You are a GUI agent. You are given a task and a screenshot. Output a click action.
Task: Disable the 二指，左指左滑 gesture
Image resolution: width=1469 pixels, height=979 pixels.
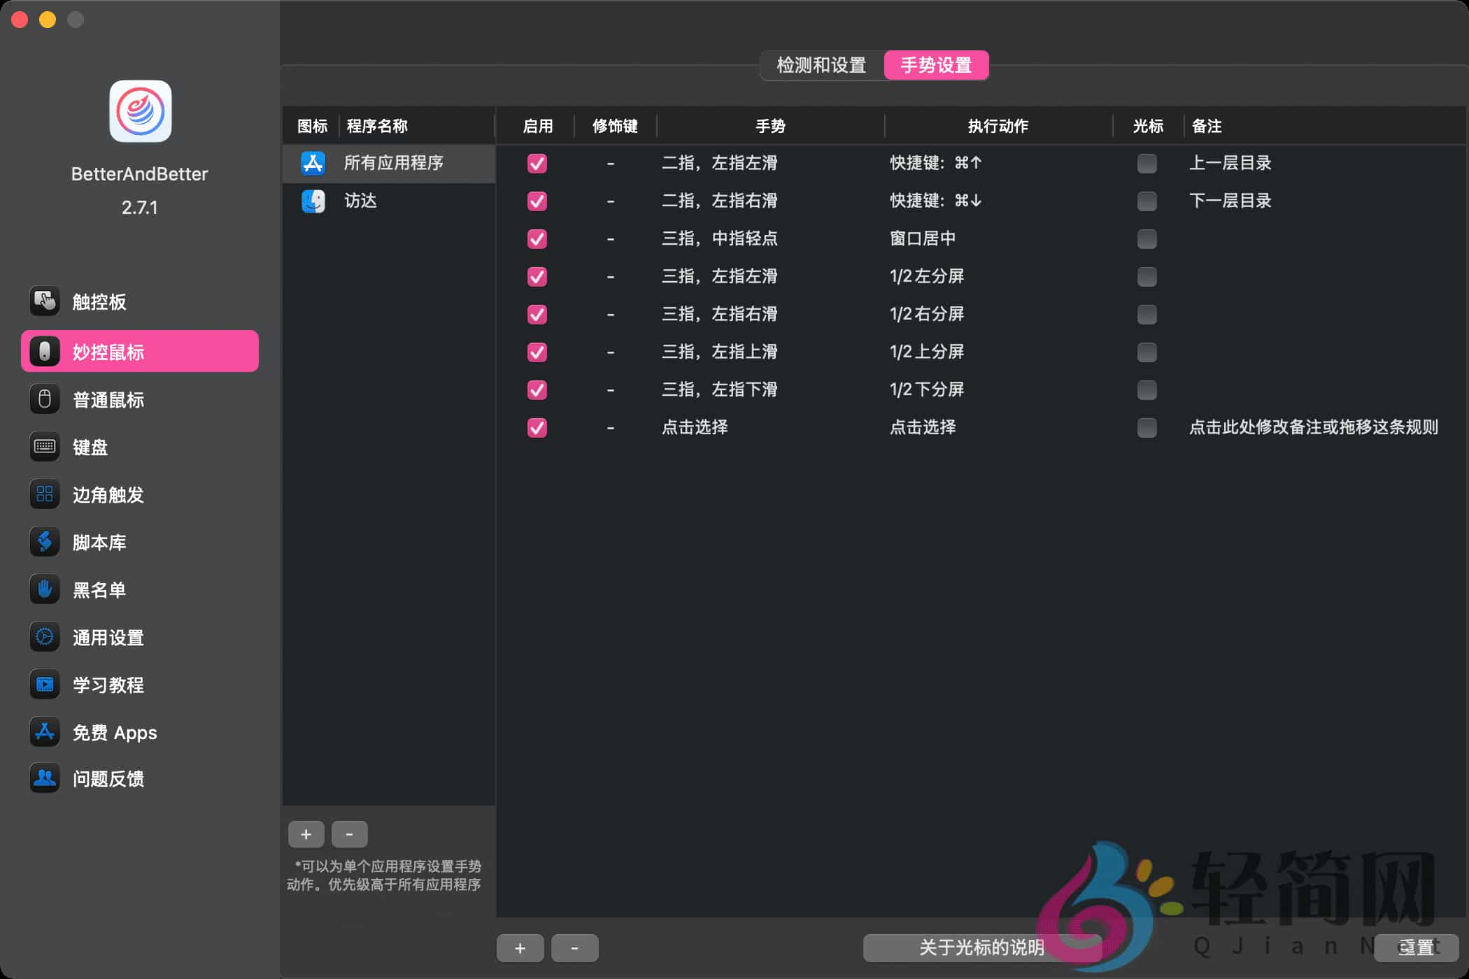coord(537,164)
